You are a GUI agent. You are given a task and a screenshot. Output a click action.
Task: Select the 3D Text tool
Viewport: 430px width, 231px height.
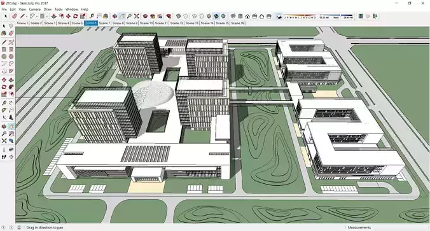click(x=11, y=118)
